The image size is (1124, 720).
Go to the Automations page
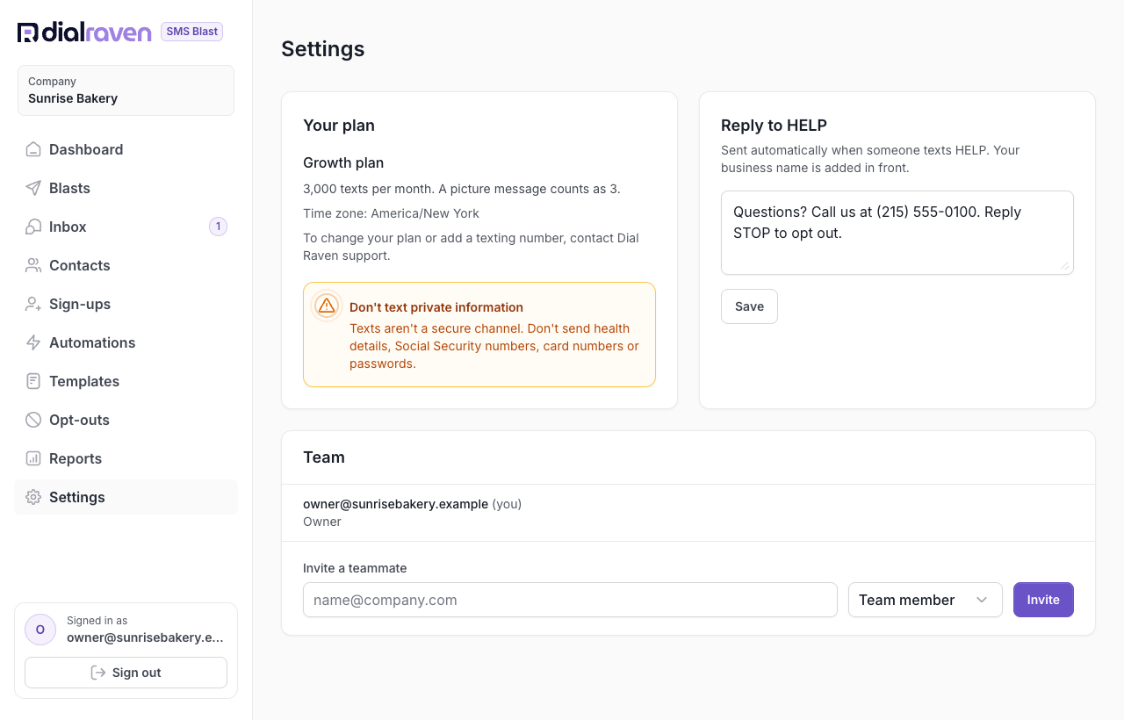pos(126,342)
